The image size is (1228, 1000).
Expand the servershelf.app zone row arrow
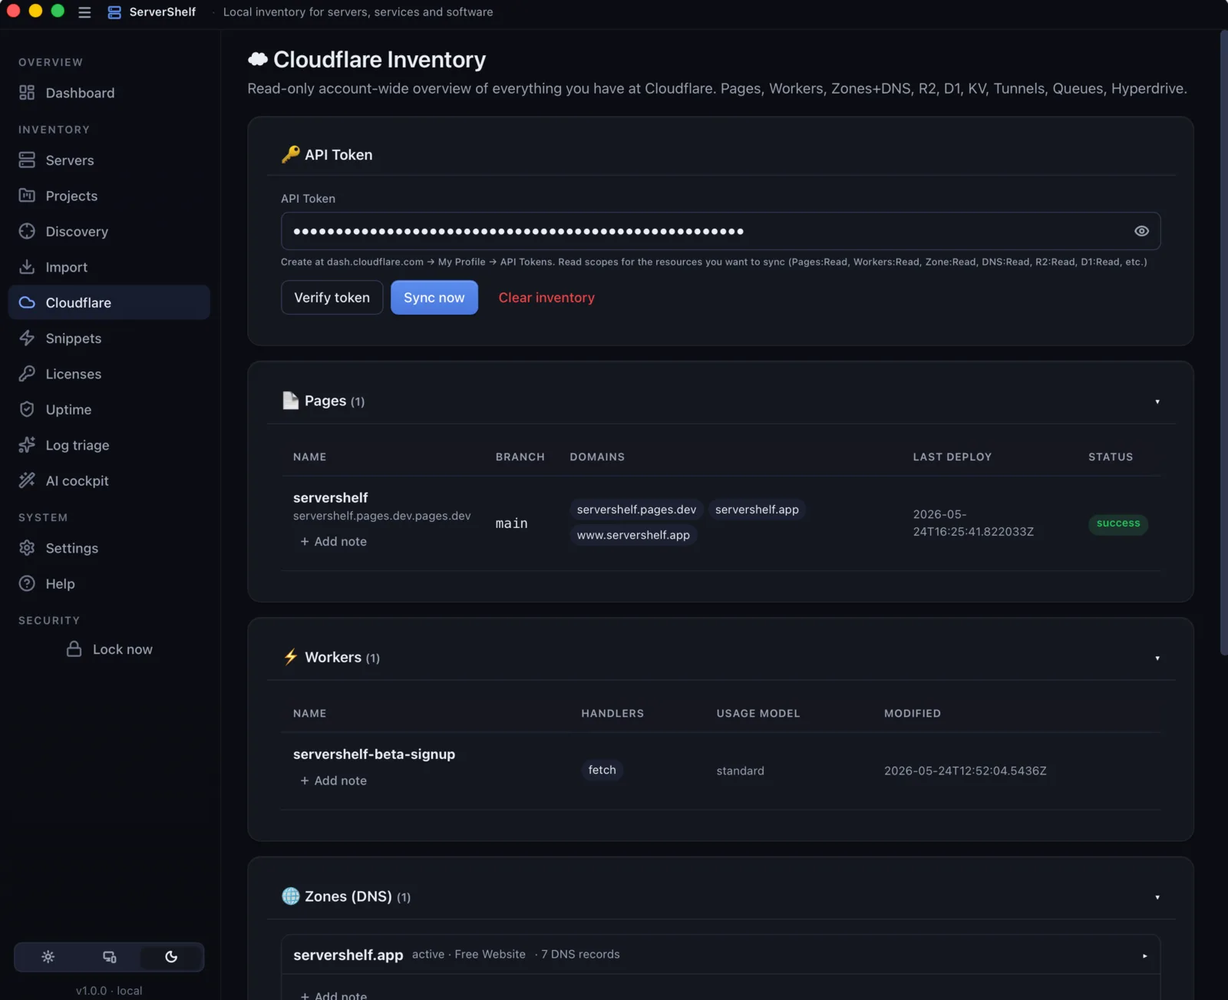[x=1144, y=955]
